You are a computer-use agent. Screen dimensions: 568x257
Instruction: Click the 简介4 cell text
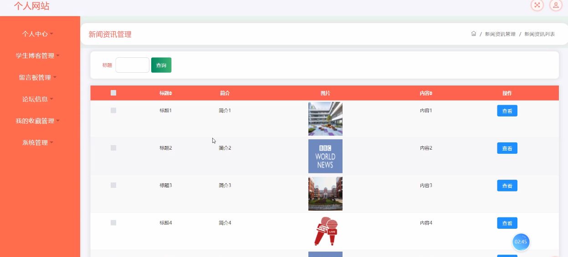point(225,222)
